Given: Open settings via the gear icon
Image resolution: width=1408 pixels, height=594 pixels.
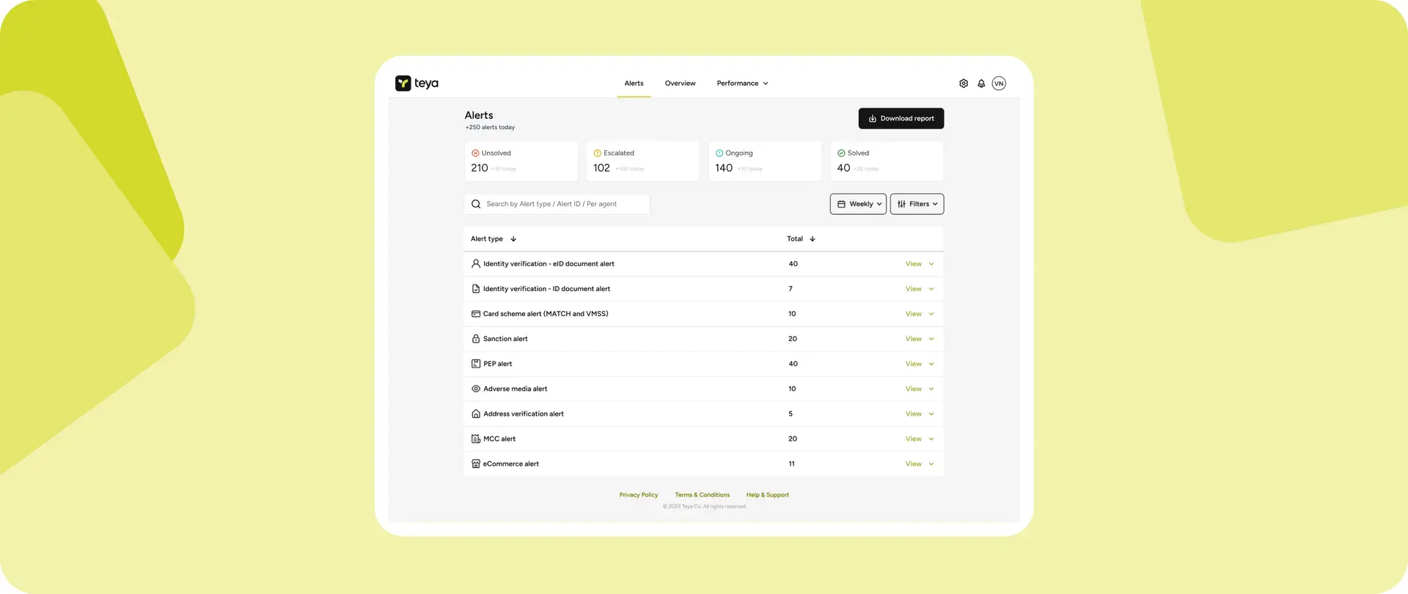Looking at the screenshot, I should tap(964, 84).
